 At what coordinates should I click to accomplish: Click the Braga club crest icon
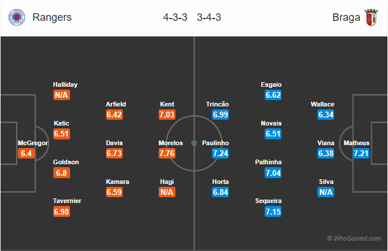tap(371, 17)
